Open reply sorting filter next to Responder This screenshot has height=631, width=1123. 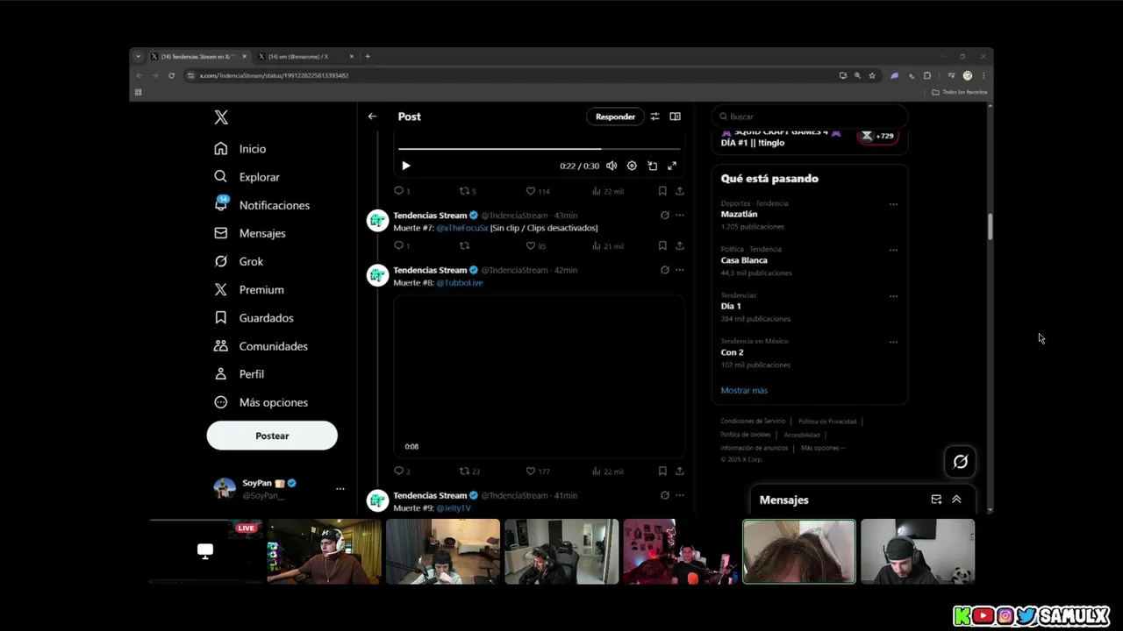tap(654, 117)
